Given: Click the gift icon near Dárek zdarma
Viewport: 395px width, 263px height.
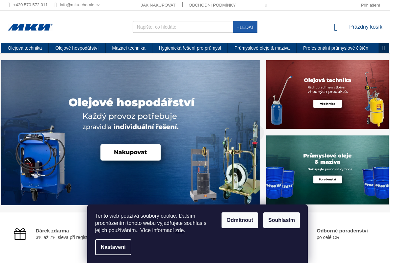Looking at the screenshot, I should 20,234.
